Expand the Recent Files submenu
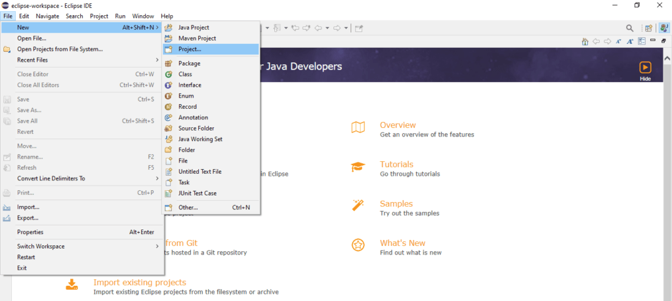 point(82,60)
